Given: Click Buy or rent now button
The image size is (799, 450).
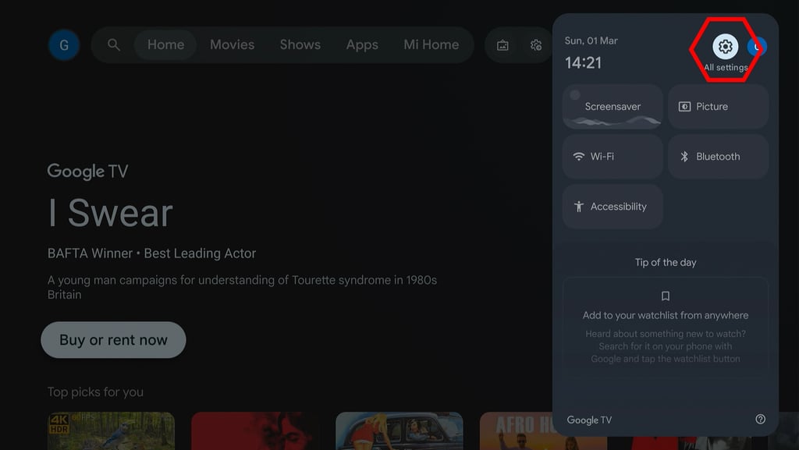Looking at the screenshot, I should pos(113,339).
